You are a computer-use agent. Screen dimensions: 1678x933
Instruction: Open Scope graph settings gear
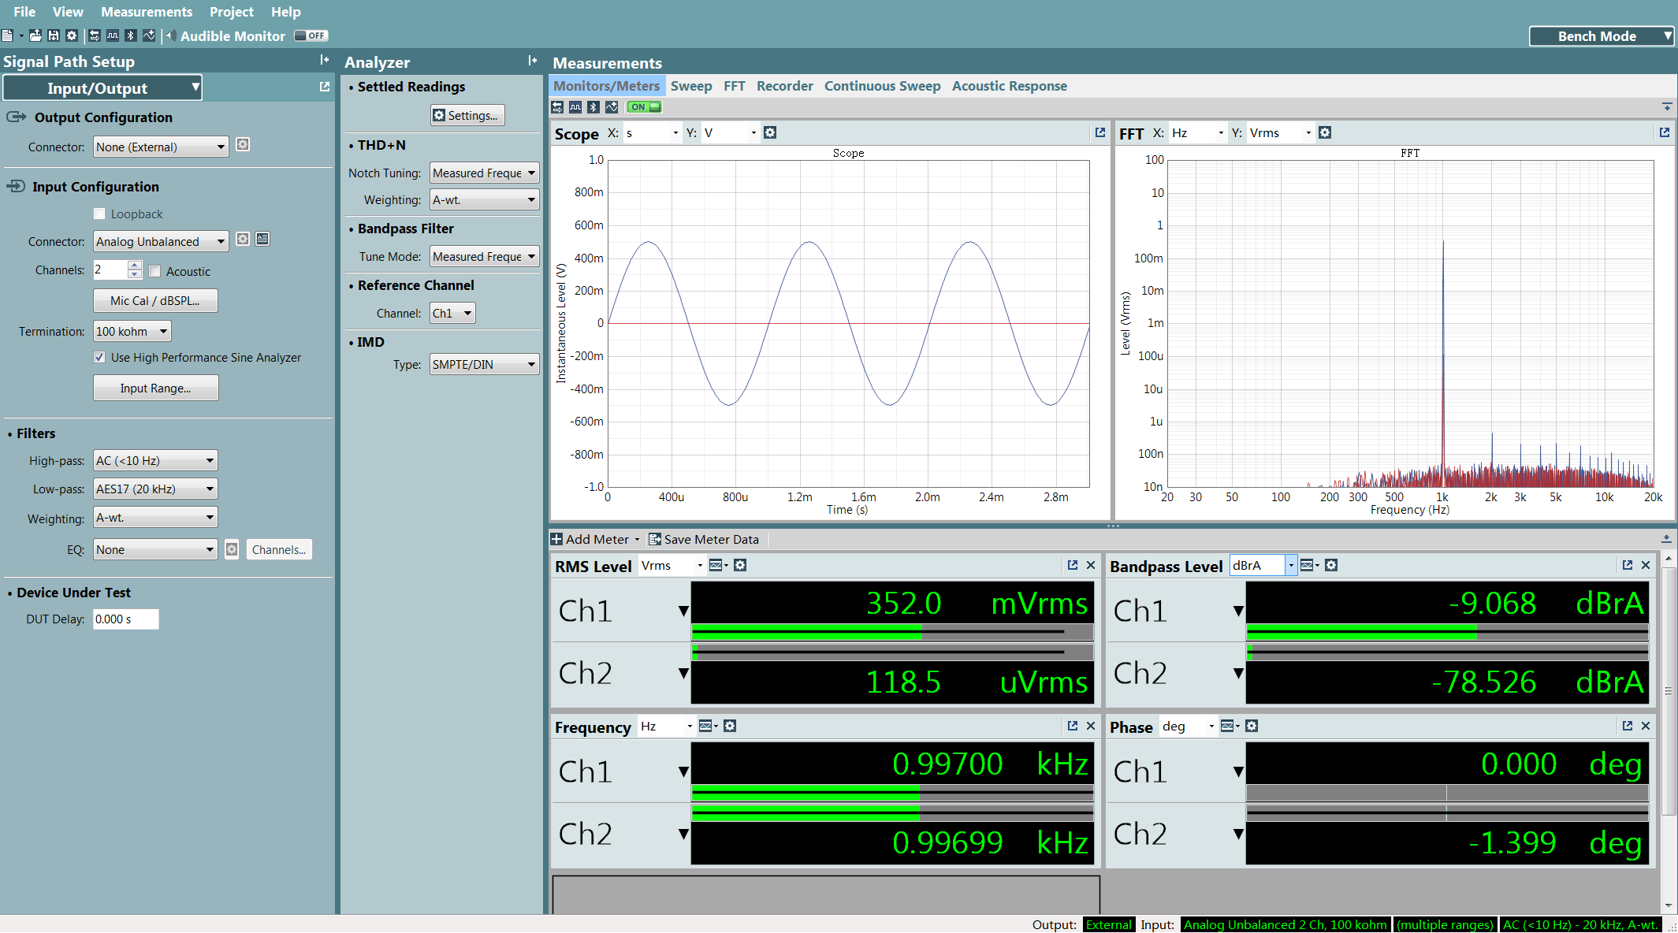coord(770,132)
